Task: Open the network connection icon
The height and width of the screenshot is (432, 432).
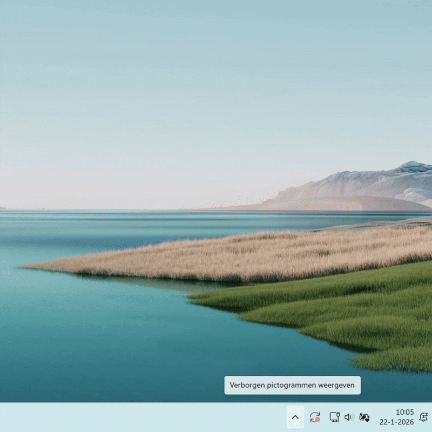Action: 334,417
